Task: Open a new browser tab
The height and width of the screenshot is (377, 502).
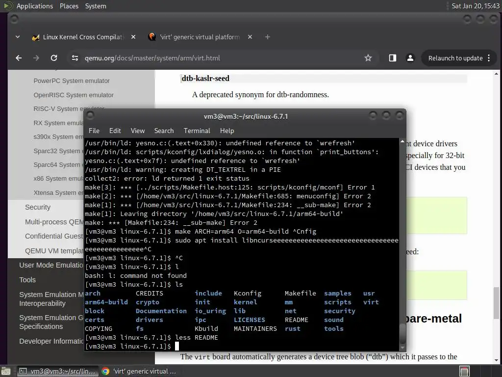Action: (267, 37)
